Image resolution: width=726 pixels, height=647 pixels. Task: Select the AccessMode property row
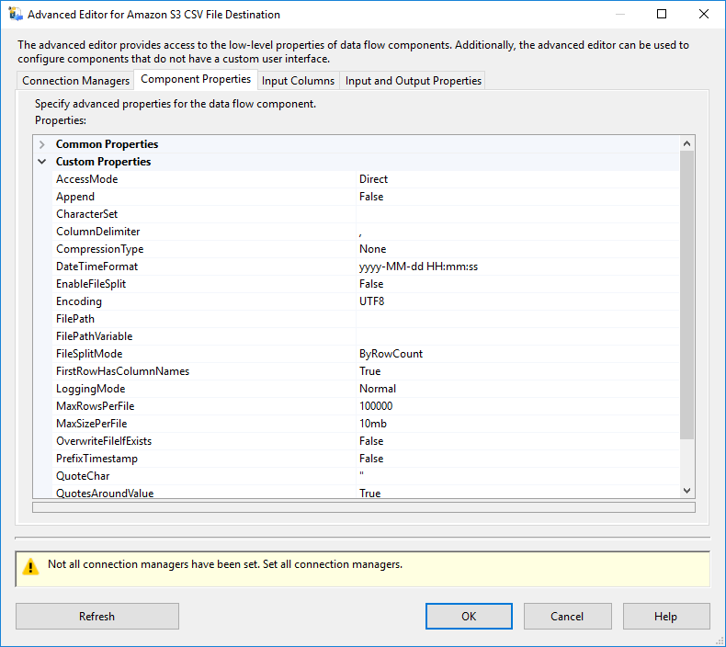click(x=366, y=179)
